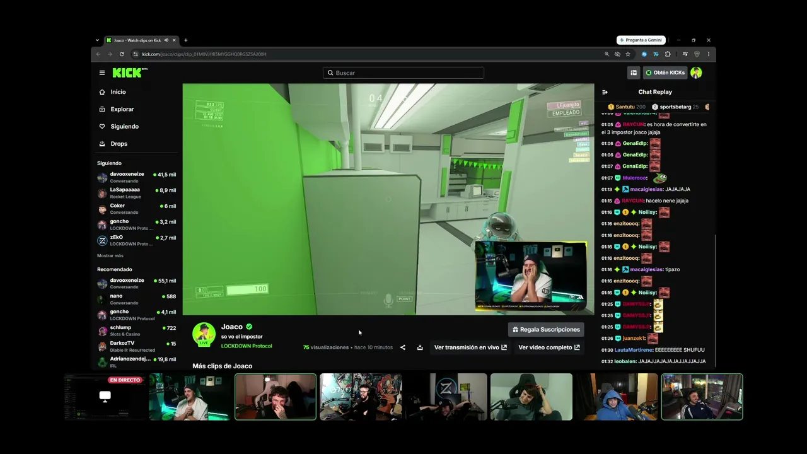Close the Joaco clips browser tab
This screenshot has width=807, height=454.
[x=174, y=40]
